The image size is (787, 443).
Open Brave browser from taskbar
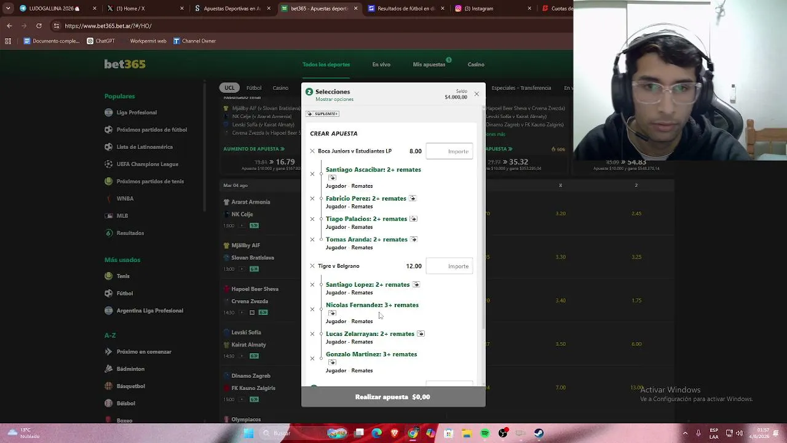[x=395, y=433]
